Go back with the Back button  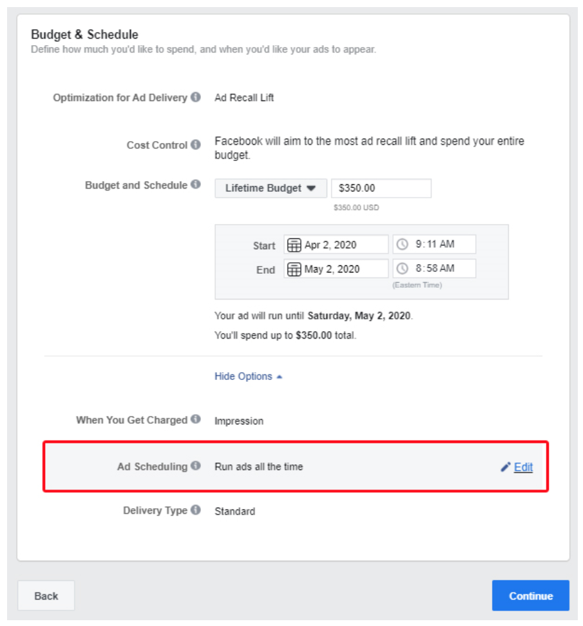(46, 596)
